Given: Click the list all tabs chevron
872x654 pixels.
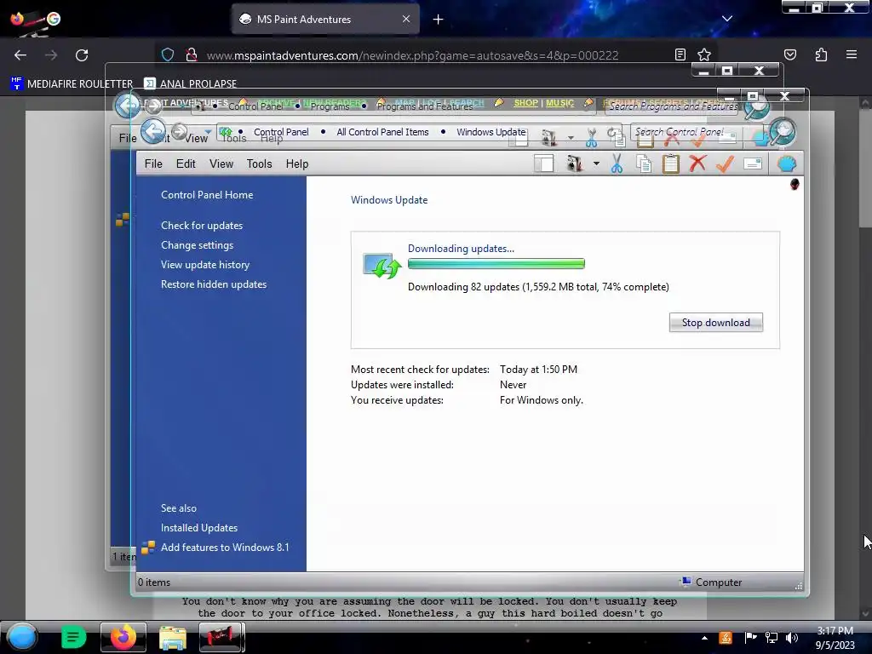Looking at the screenshot, I should pyautogui.click(x=727, y=19).
